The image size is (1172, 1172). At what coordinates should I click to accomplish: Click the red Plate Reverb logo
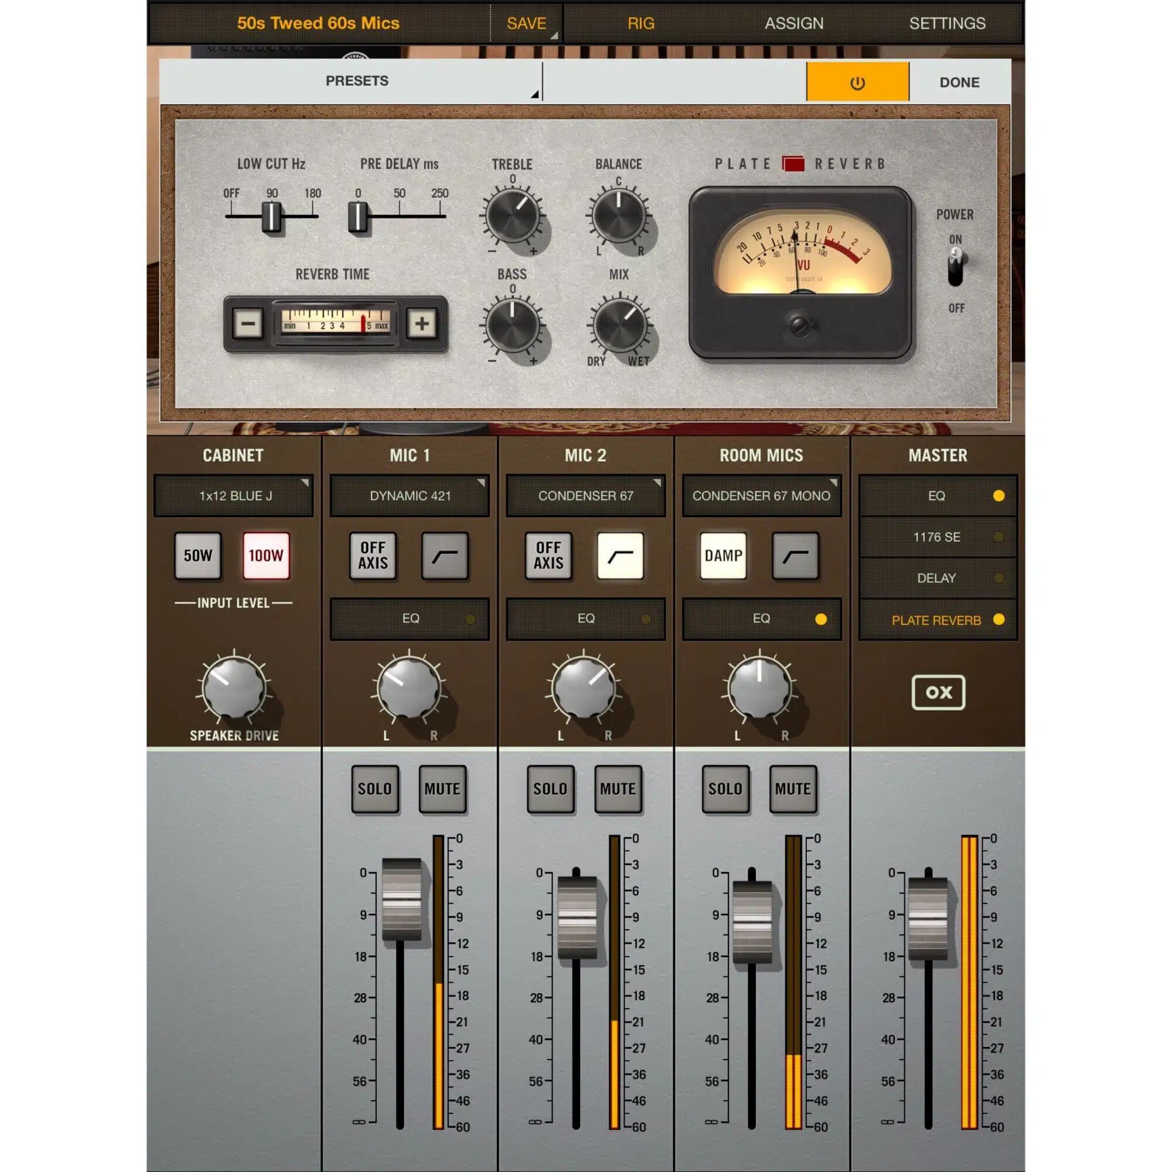[793, 164]
